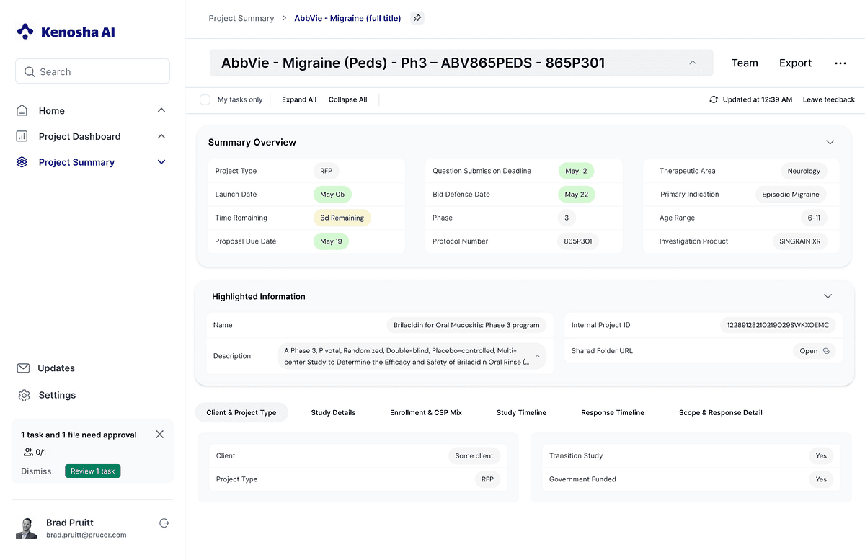Open the Scope & Response Detail tab
This screenshot has width=865, height=560.
coord(721,412)
